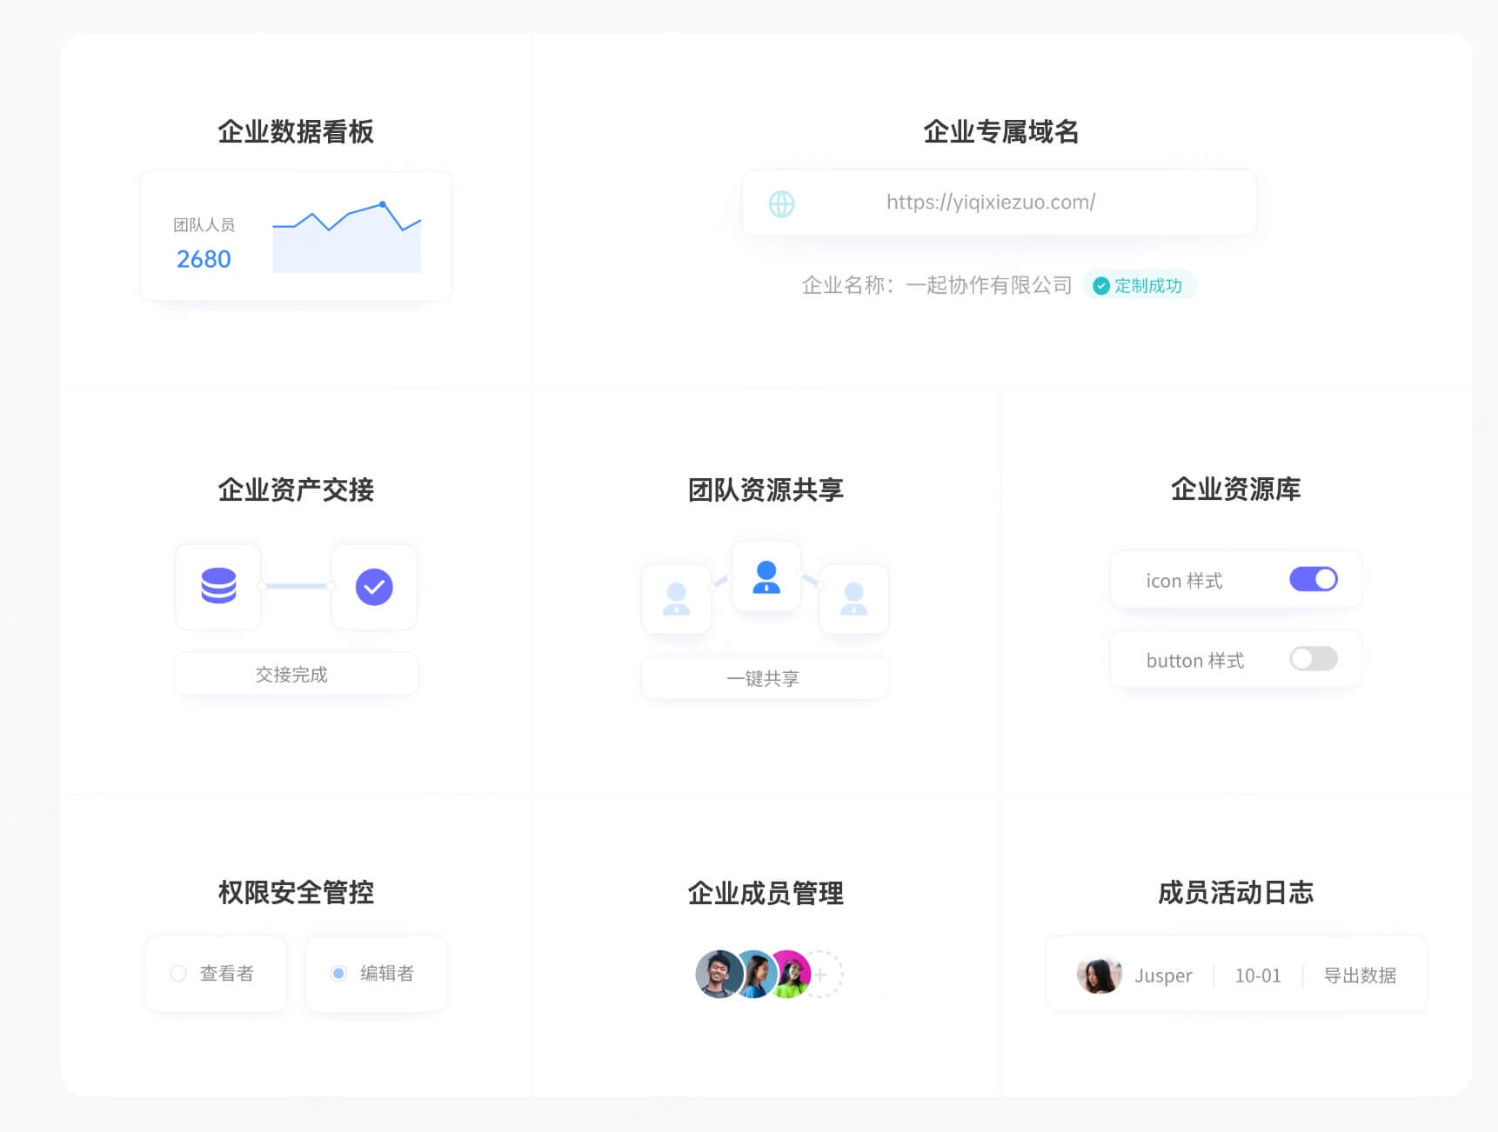Click the 10-01 date in log

coord(1258,976)
